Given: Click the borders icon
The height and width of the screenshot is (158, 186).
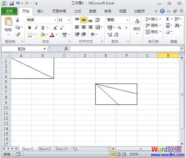Looking at the screenshot, I should 30,35.
